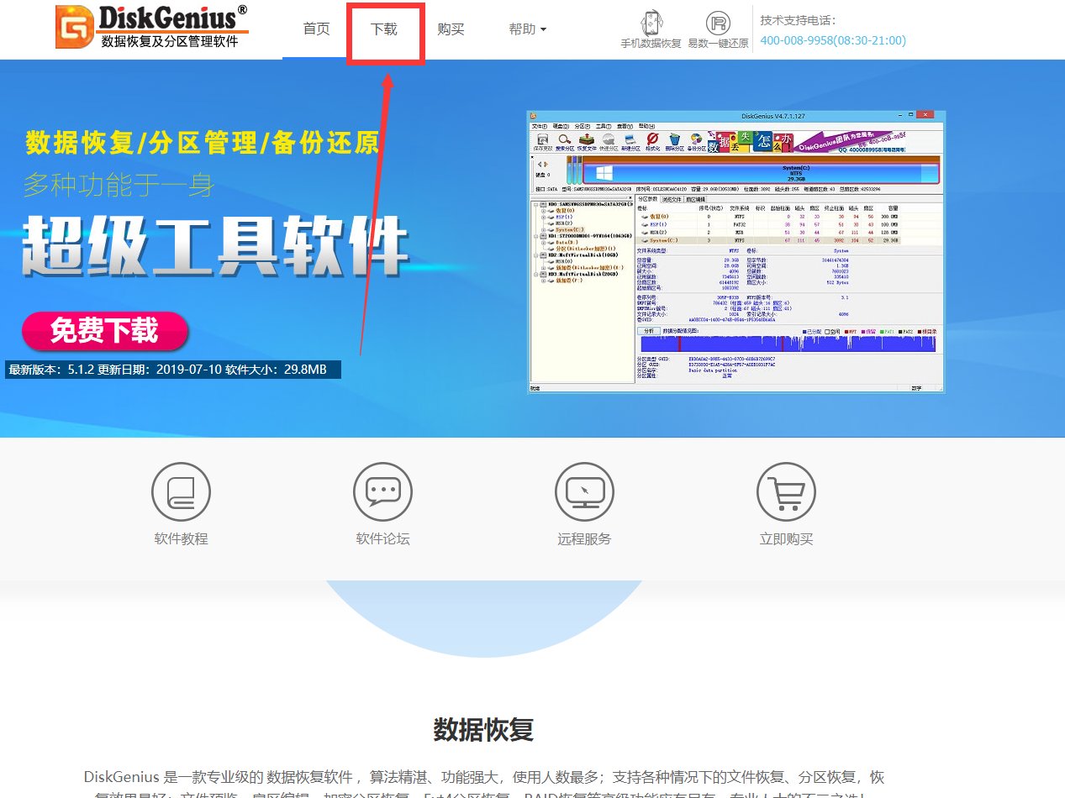Select the 恢复文件 file recovery tool icon
Screen dimensions: 1065x798
(x=584, y=140)
